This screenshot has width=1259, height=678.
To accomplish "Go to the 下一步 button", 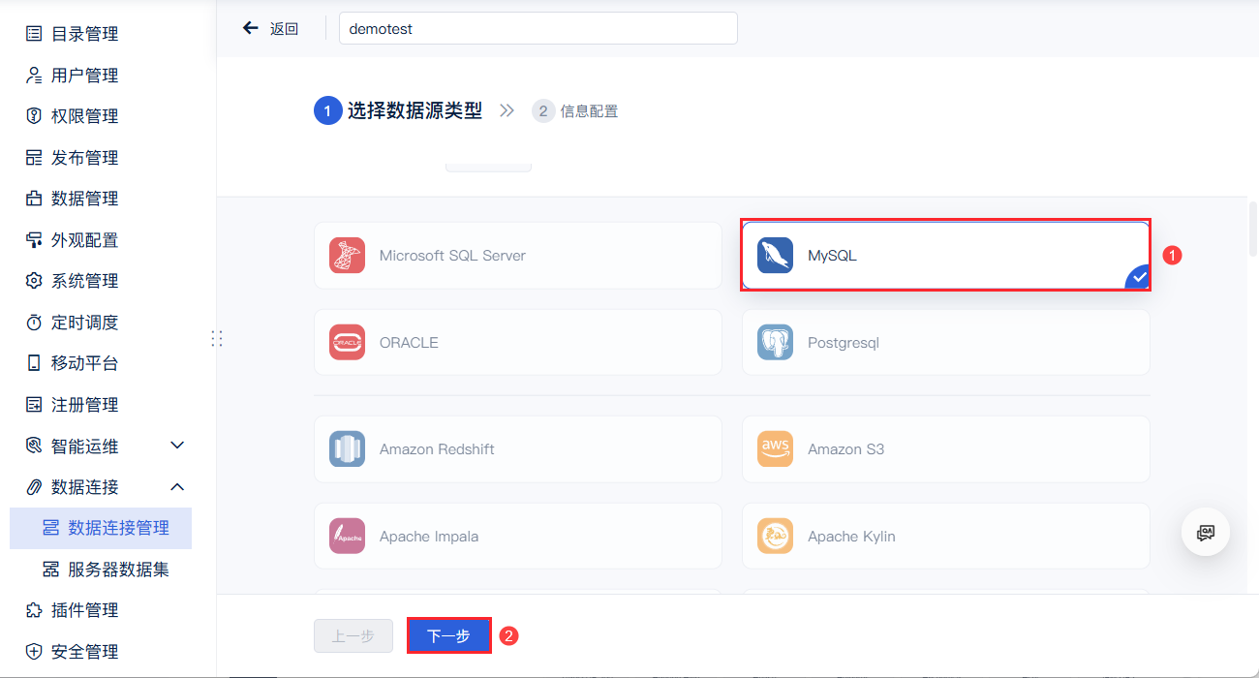I will [448, 636].
